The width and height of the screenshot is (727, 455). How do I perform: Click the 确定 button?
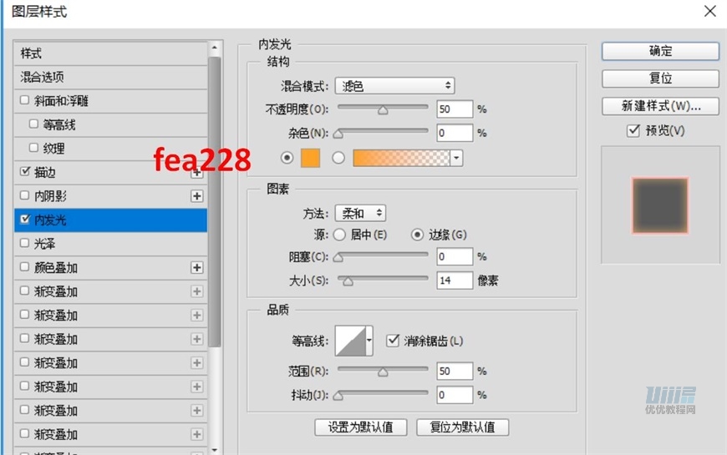(660, 51)
